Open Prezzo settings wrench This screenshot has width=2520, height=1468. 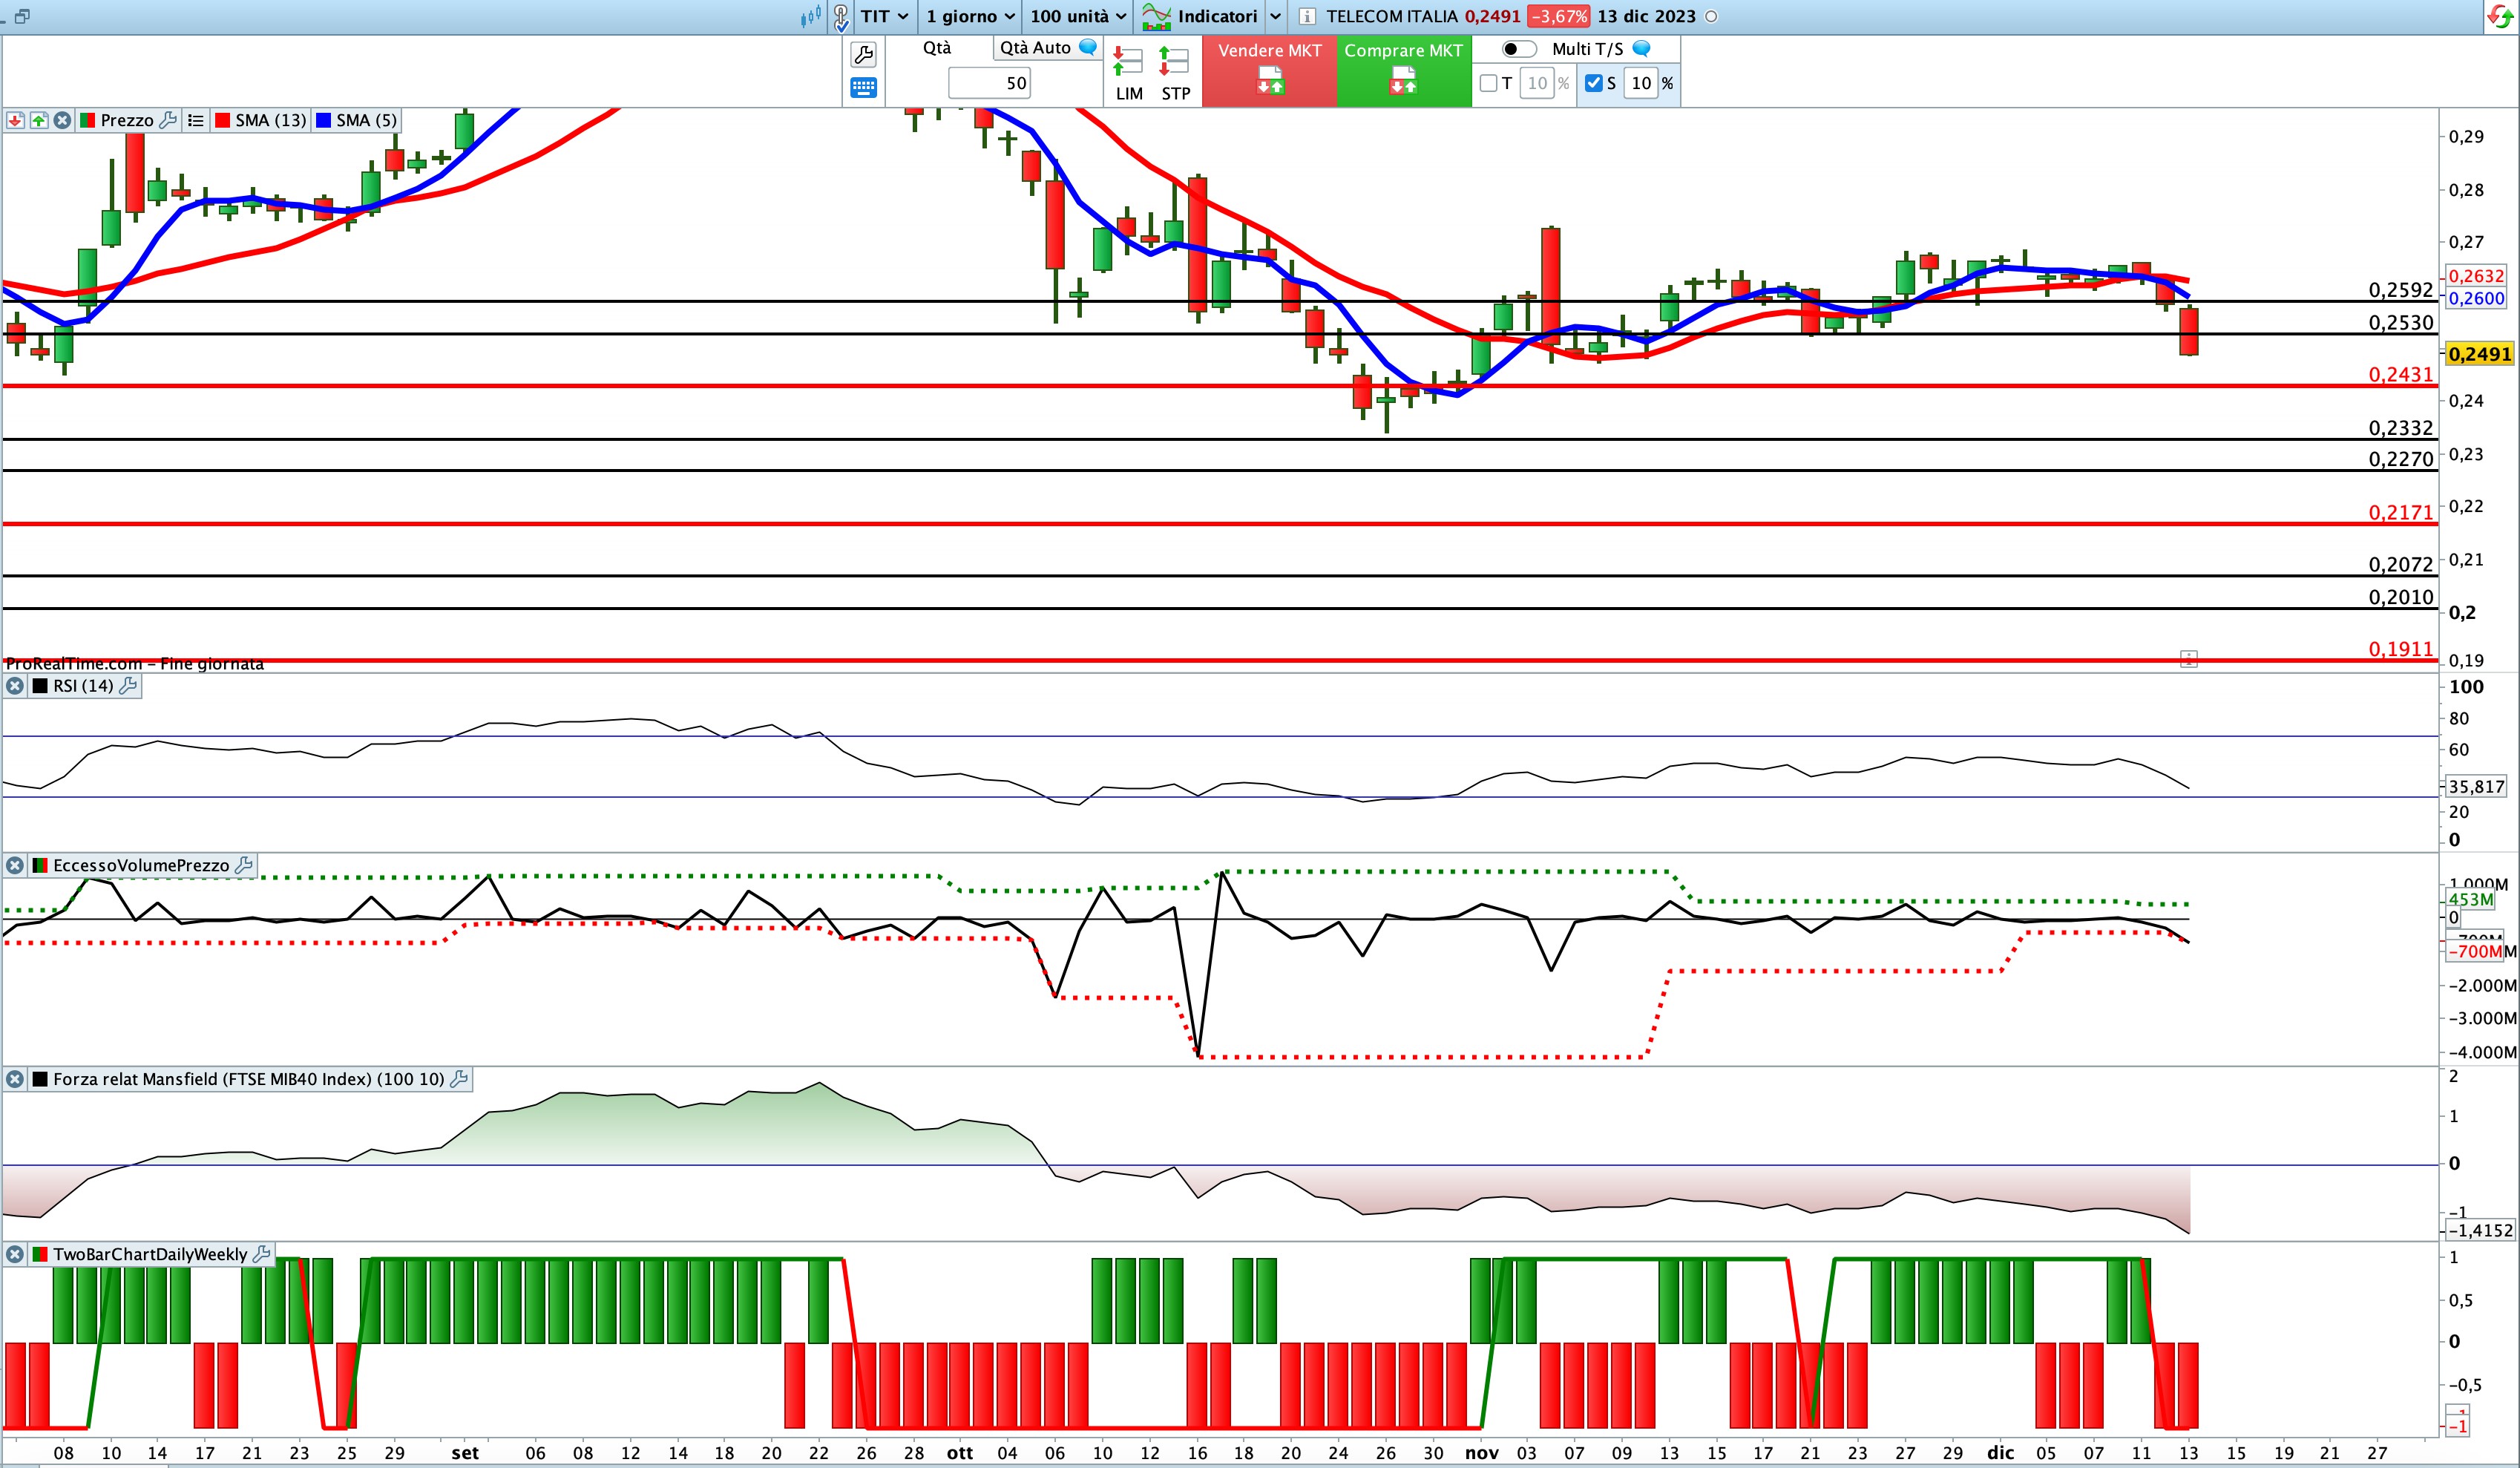coord(168,120)
